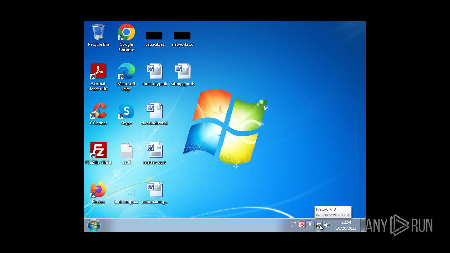
Task: Select the Skype shortcut
Action: click(x=127, y=114)
